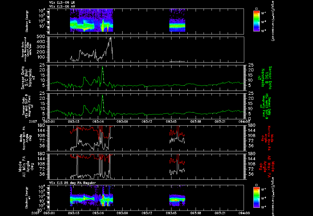This screenshot has height=216, width=313.
Task: Click the flat count rate trace near 093:15
Action: (x=177, y=61)
